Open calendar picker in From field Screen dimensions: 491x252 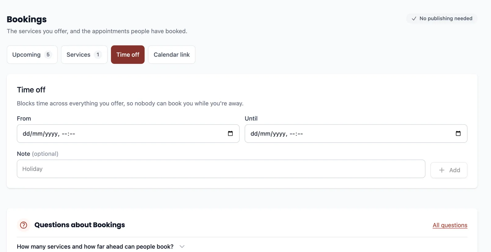click(230, 133)
